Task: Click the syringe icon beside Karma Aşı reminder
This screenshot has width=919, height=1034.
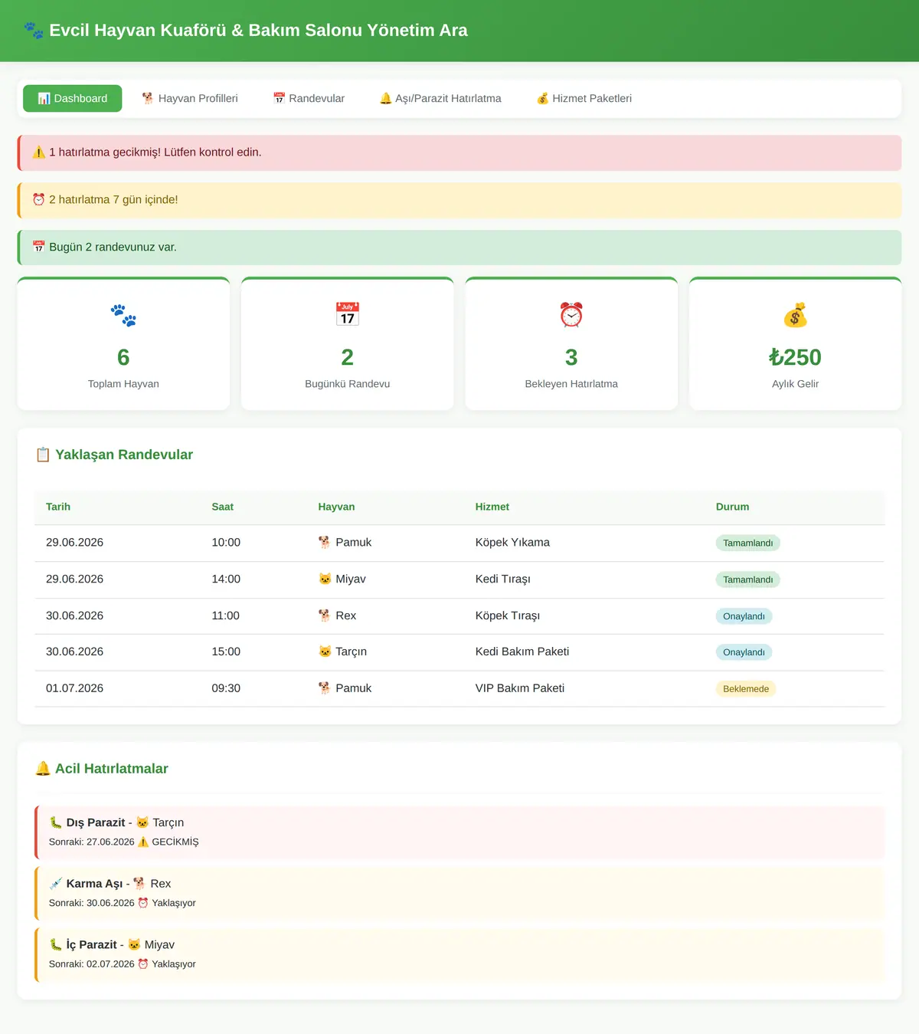Action: [x=56, y=884]
